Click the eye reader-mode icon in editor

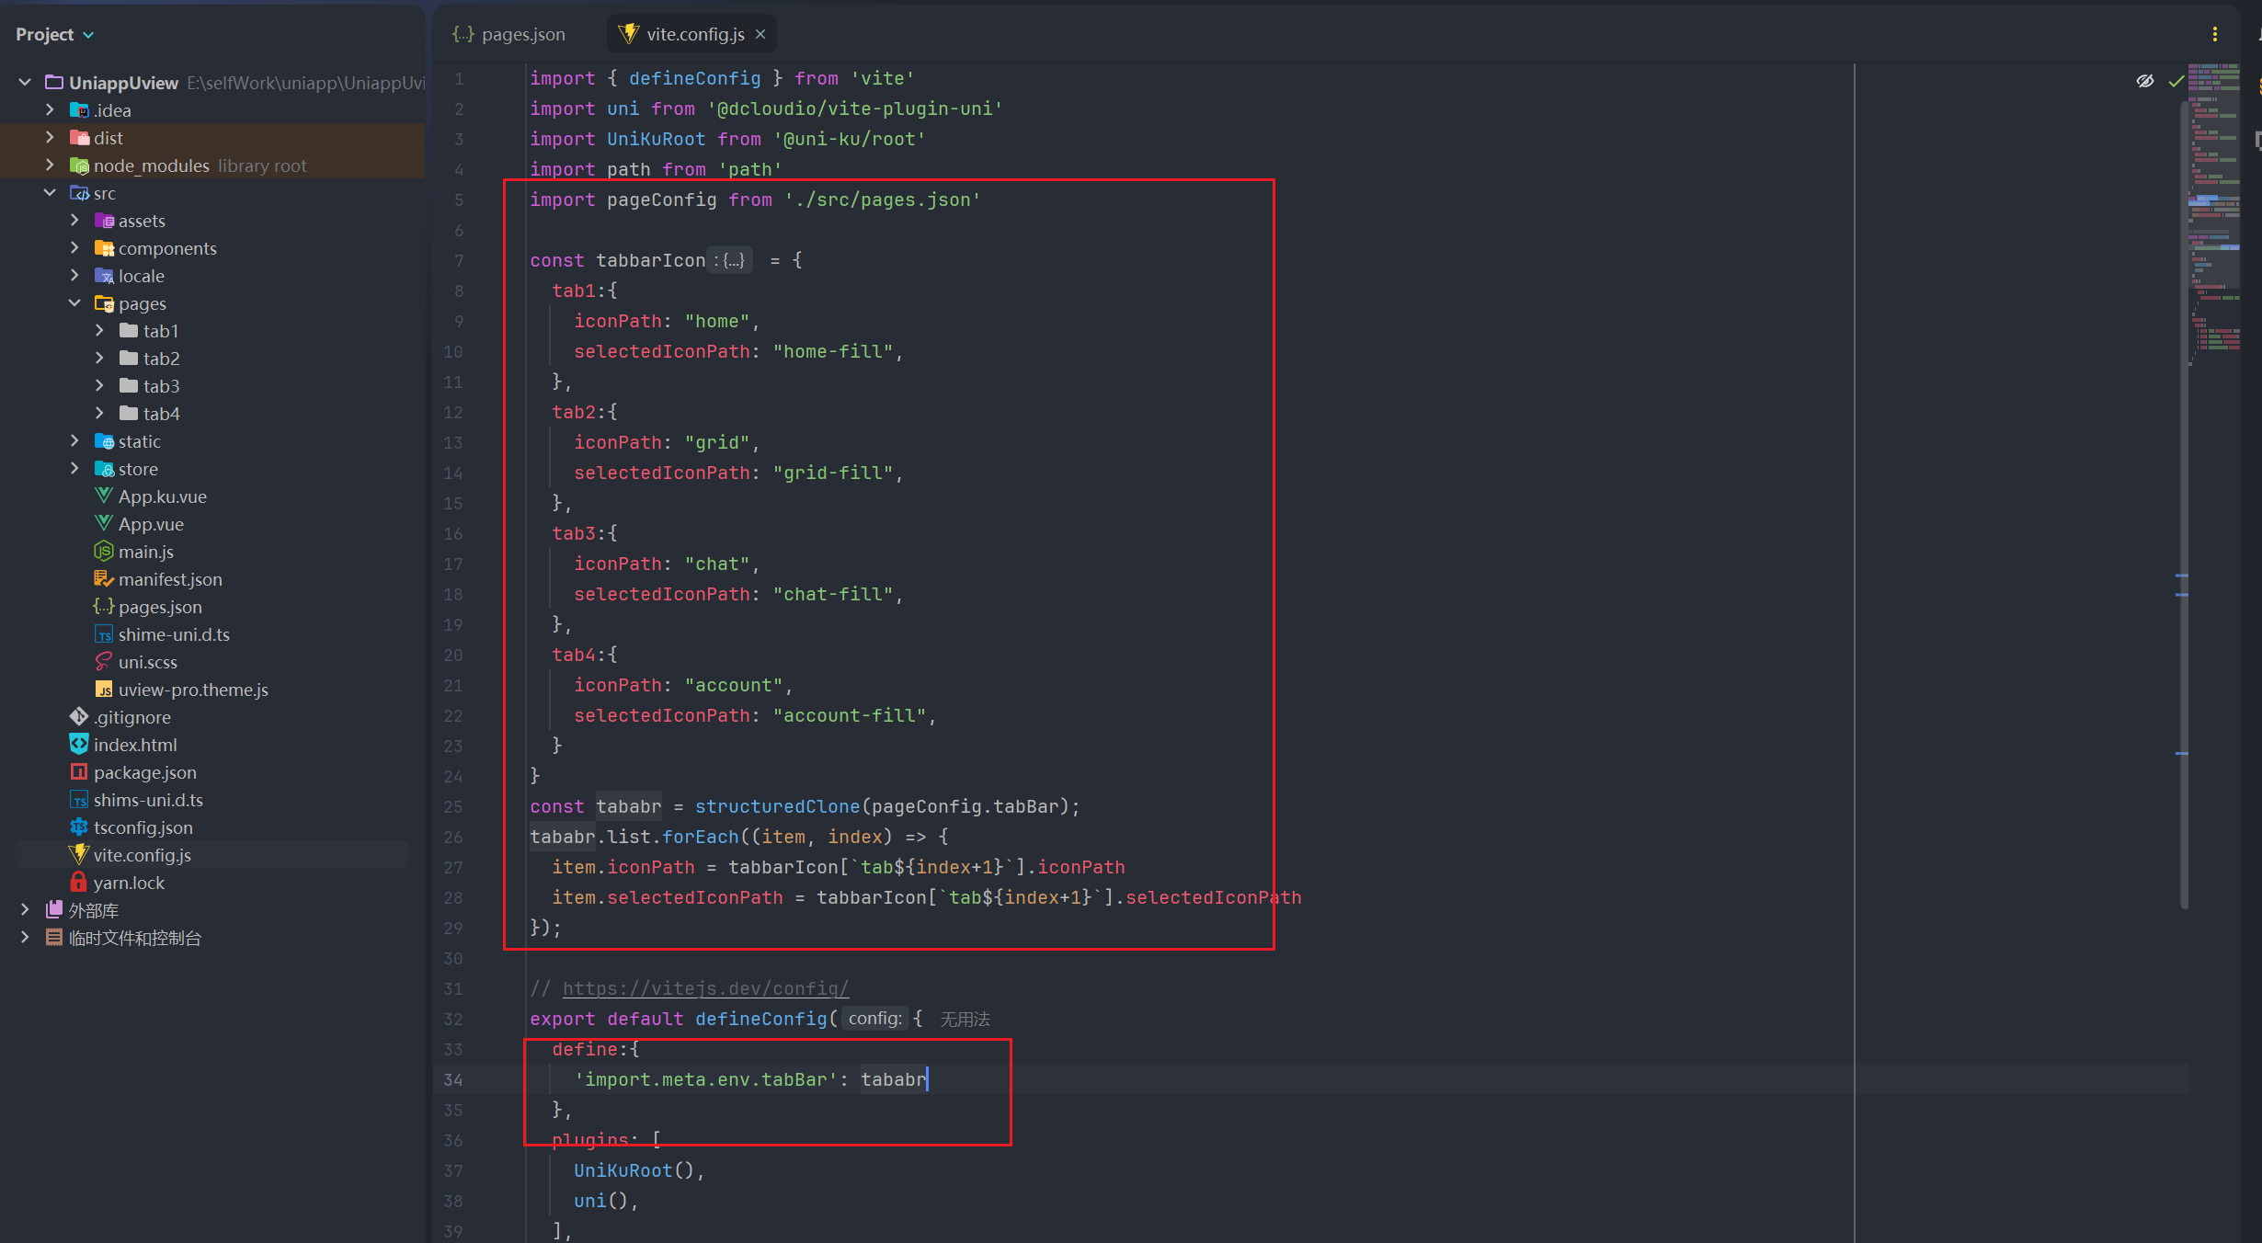tap(2144, 81)
